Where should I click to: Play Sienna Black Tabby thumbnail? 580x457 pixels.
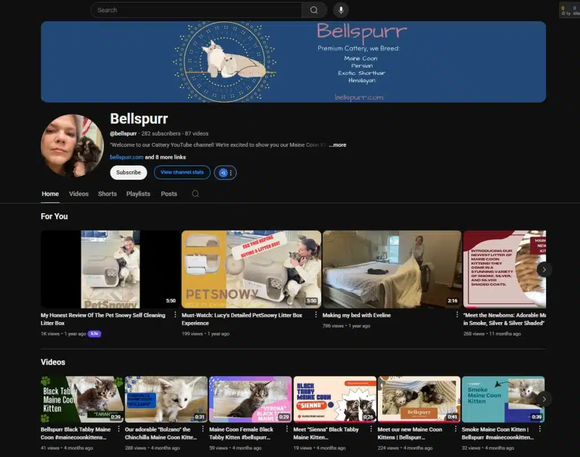tap(335, 399)
